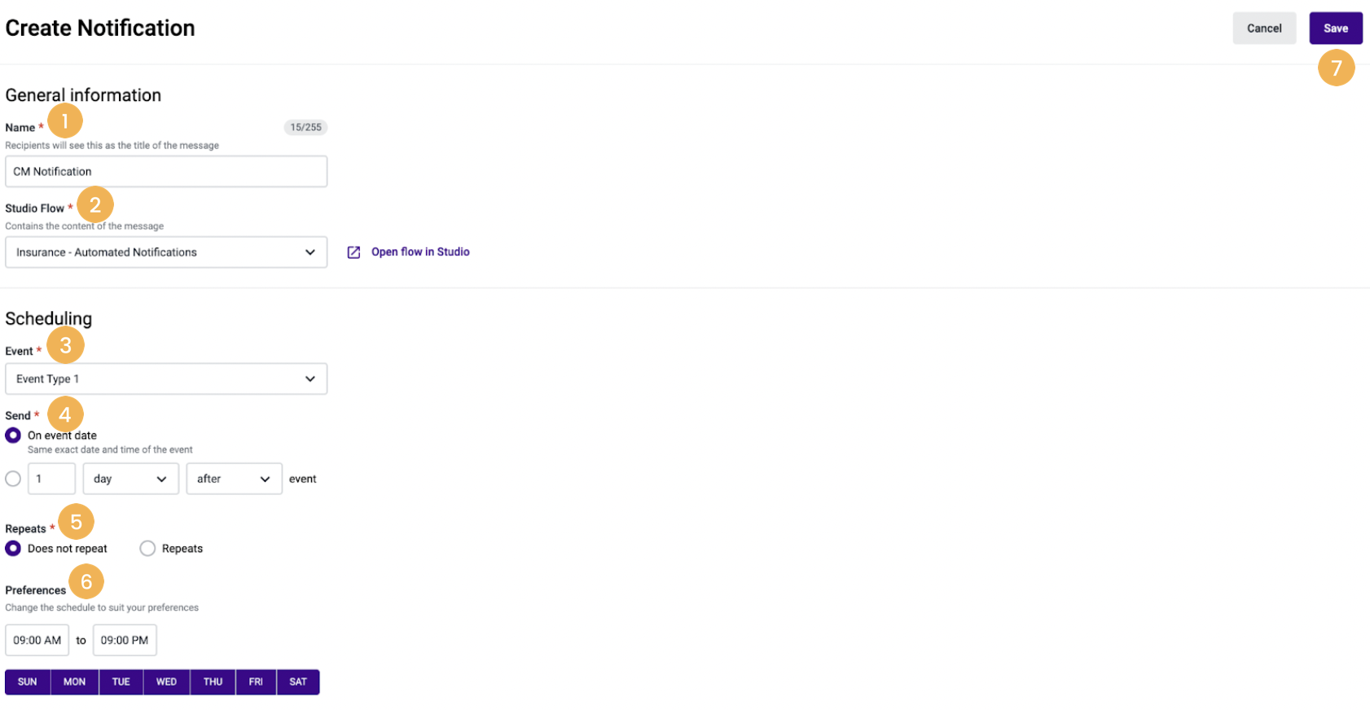Toggle the MON day button
This screenshot has width=1370, height=710.
click(75, 682)
